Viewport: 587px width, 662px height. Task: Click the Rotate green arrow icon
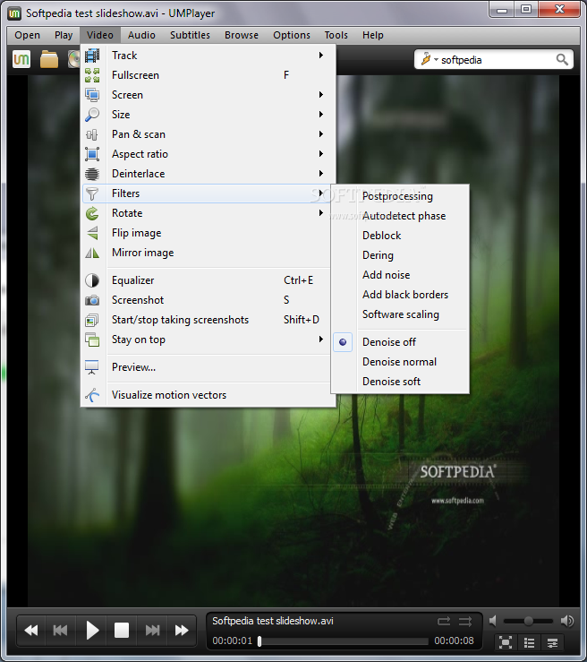coord(92,213)
